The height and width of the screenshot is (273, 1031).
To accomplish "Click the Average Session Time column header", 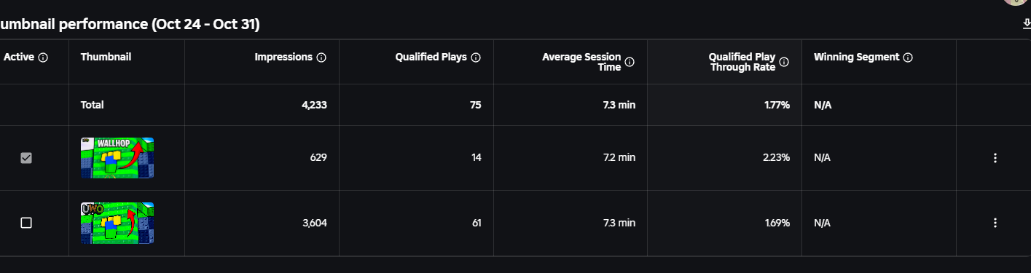I will (x=581, y=62).
